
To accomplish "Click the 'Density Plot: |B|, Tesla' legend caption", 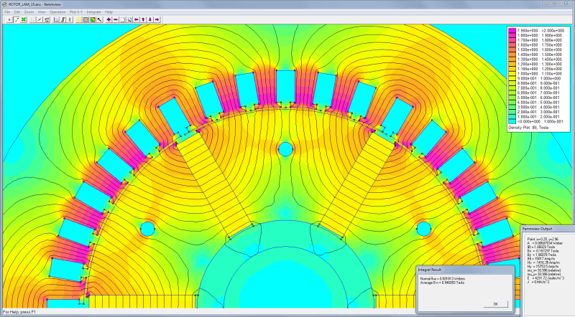I will point(528,128).
